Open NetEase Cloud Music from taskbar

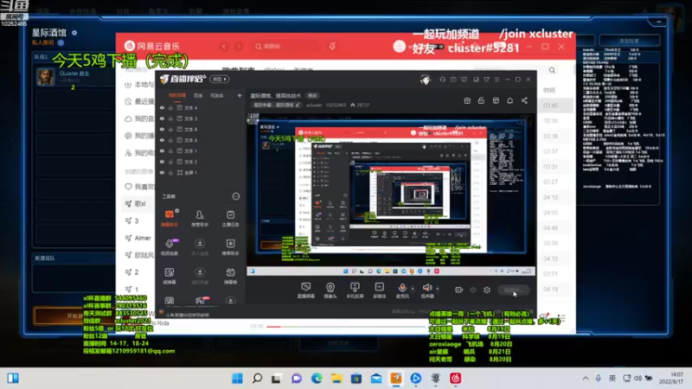click(x=456, y=379)
